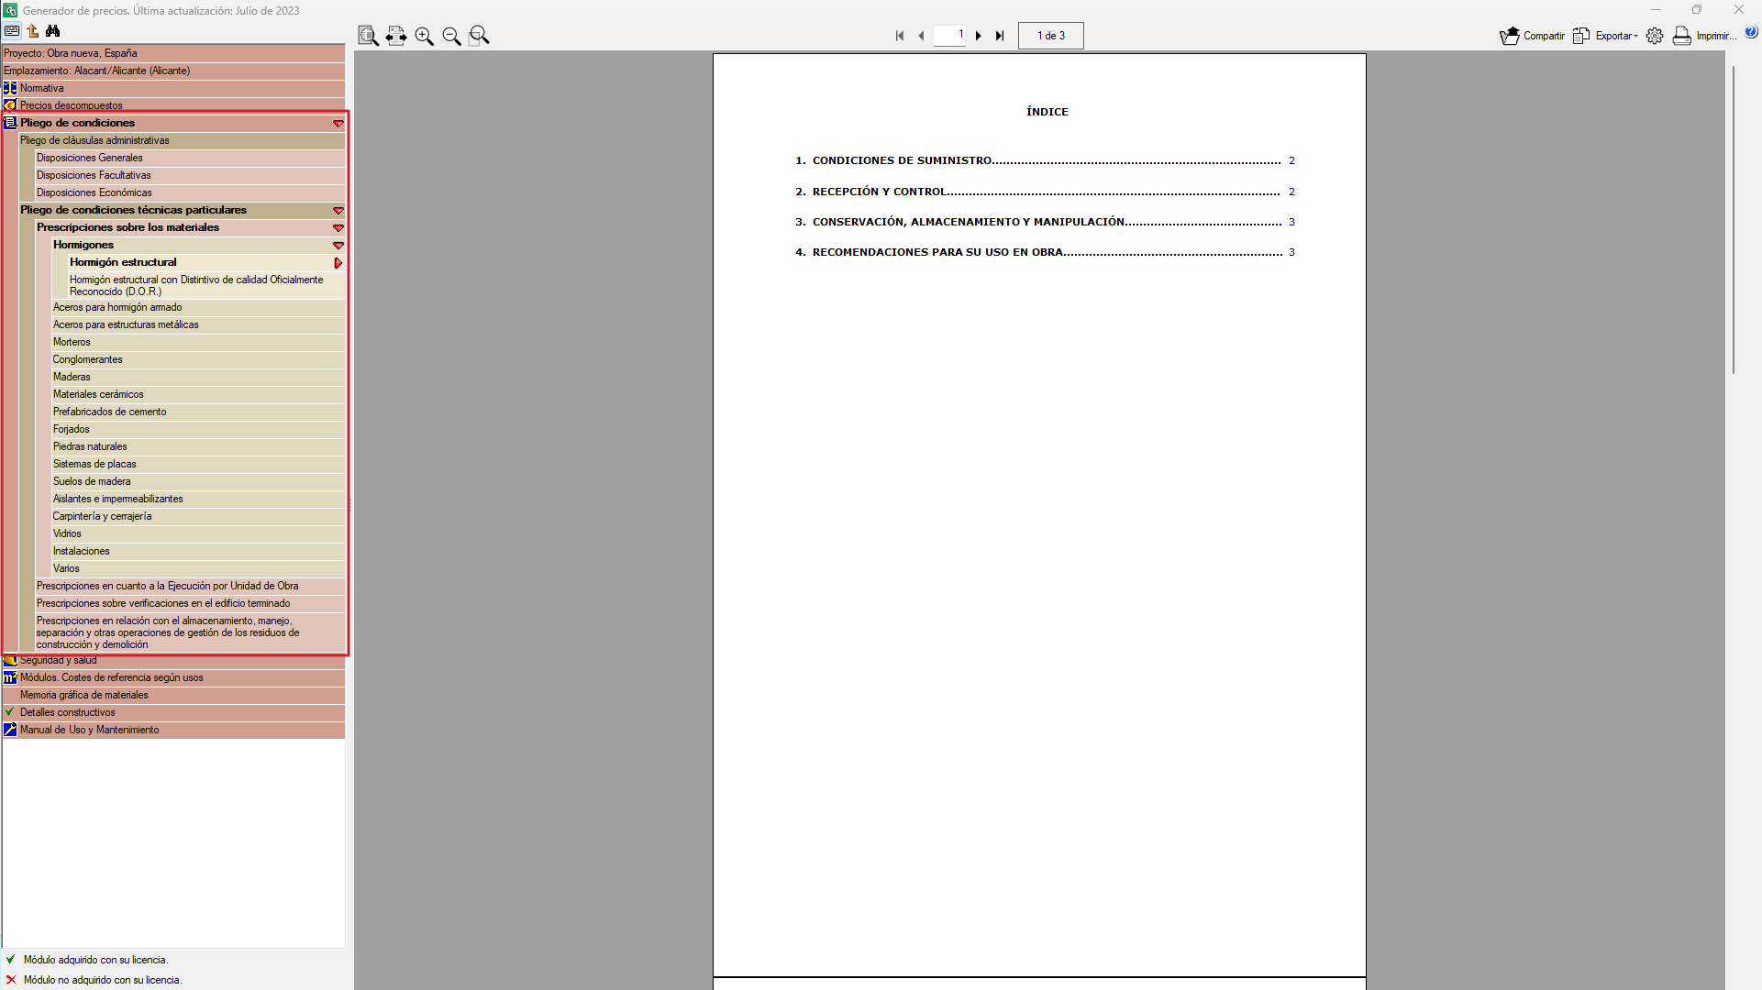The height and width of the screenshot is (990, 1762).
Task: Open the settings gear icon
Action: 1655,36
